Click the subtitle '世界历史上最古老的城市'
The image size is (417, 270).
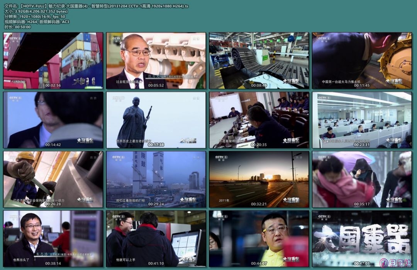tap(134, 141)
